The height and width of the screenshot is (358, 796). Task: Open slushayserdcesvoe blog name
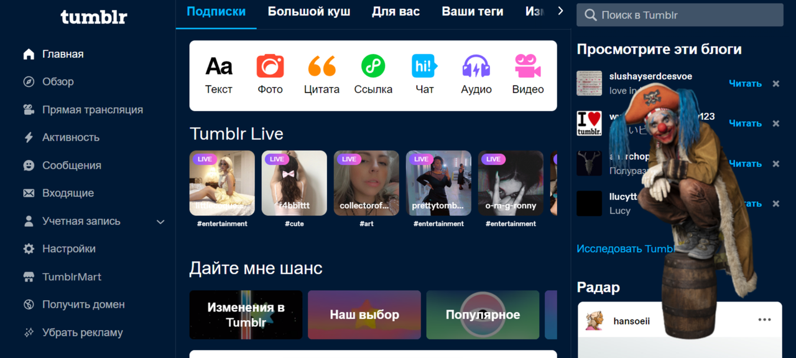(x=650, y=76)
